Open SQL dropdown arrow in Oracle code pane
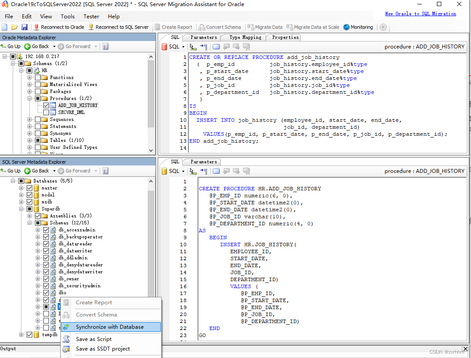The height and width of the screenshot is (358, 471). pos(183,47)
